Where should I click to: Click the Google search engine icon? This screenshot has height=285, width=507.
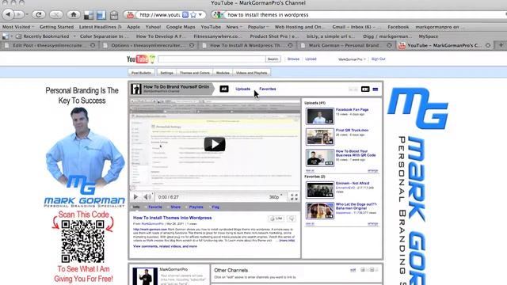(x=218, y=15)
